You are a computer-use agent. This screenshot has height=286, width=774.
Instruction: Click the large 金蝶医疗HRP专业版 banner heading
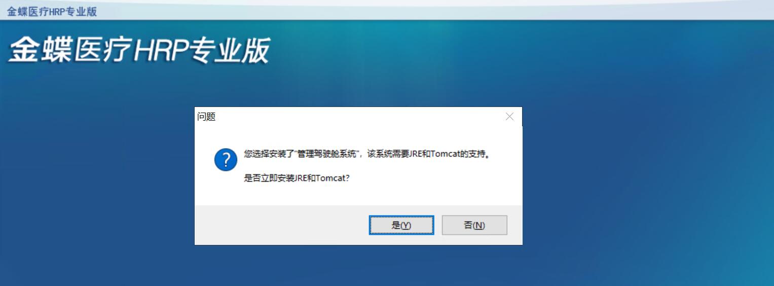click(x=139, y=51)
